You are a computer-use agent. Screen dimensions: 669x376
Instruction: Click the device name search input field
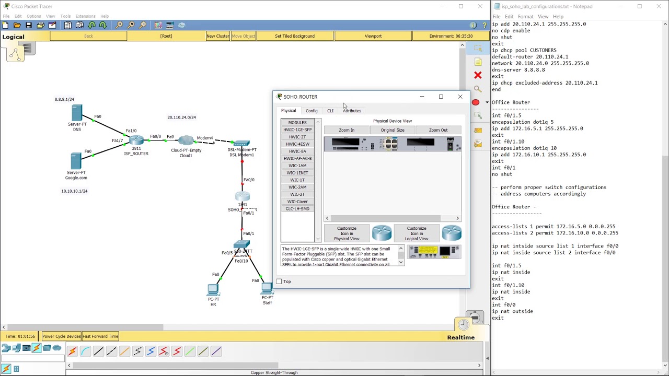[32, 358]
